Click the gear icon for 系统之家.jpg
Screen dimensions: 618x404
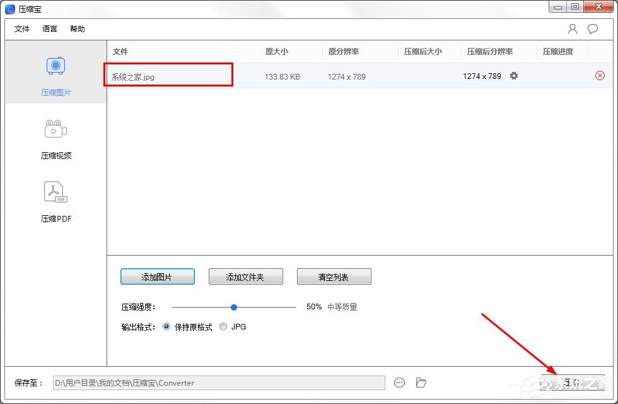[514, 76]
